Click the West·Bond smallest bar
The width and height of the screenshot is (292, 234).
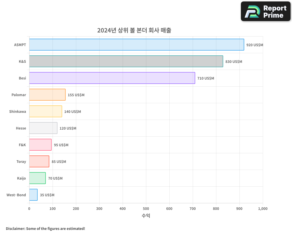pyautogui.click(x=33, y=195)
